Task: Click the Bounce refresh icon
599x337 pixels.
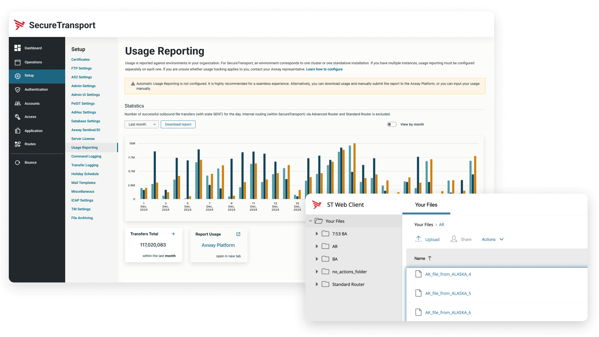Action: coord(18,162)
